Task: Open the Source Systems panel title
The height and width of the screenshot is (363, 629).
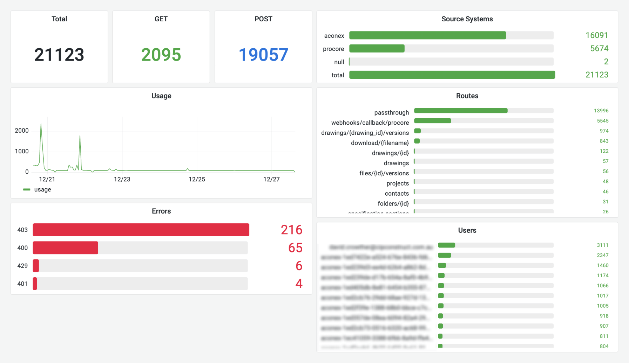Action: [467, 19]
